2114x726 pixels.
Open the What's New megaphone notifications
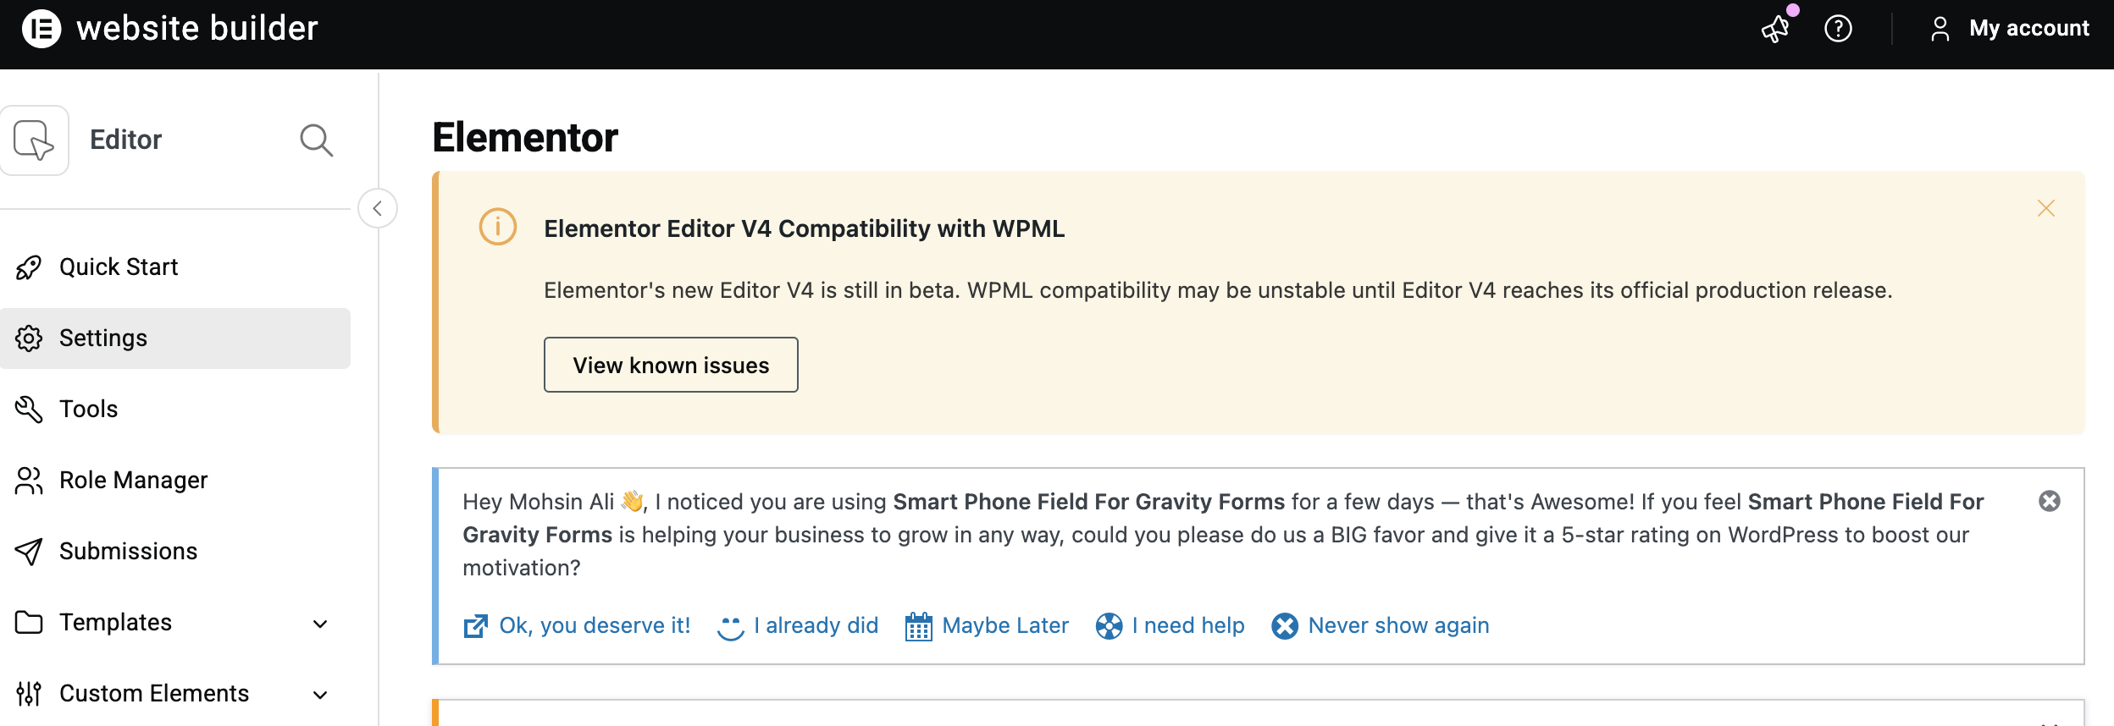click(1775, 29)
